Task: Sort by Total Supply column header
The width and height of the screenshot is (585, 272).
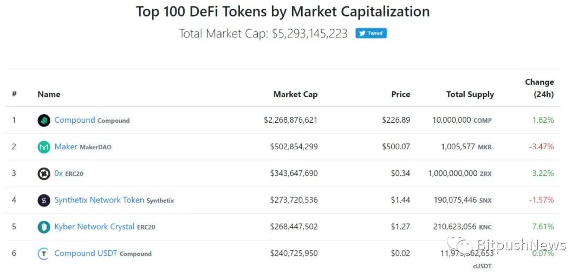Action: click(470, 94)
